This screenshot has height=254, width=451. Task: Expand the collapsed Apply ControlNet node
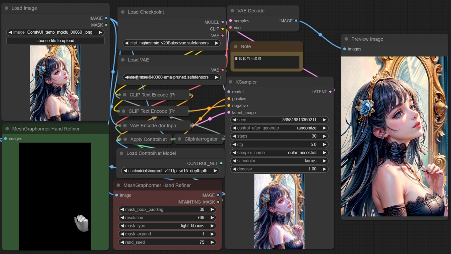125,139
